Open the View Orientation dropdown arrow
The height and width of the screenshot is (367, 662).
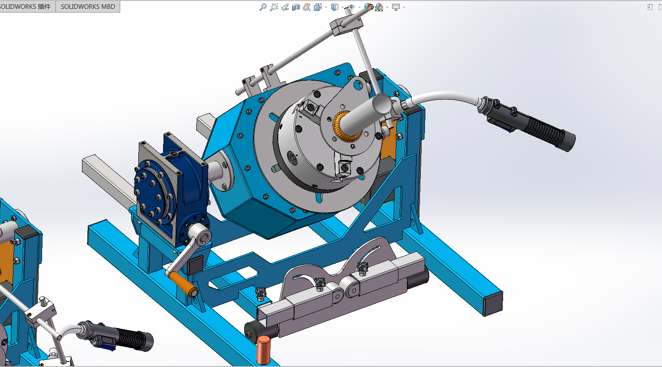pyautogui.click(x=326, y=7)
